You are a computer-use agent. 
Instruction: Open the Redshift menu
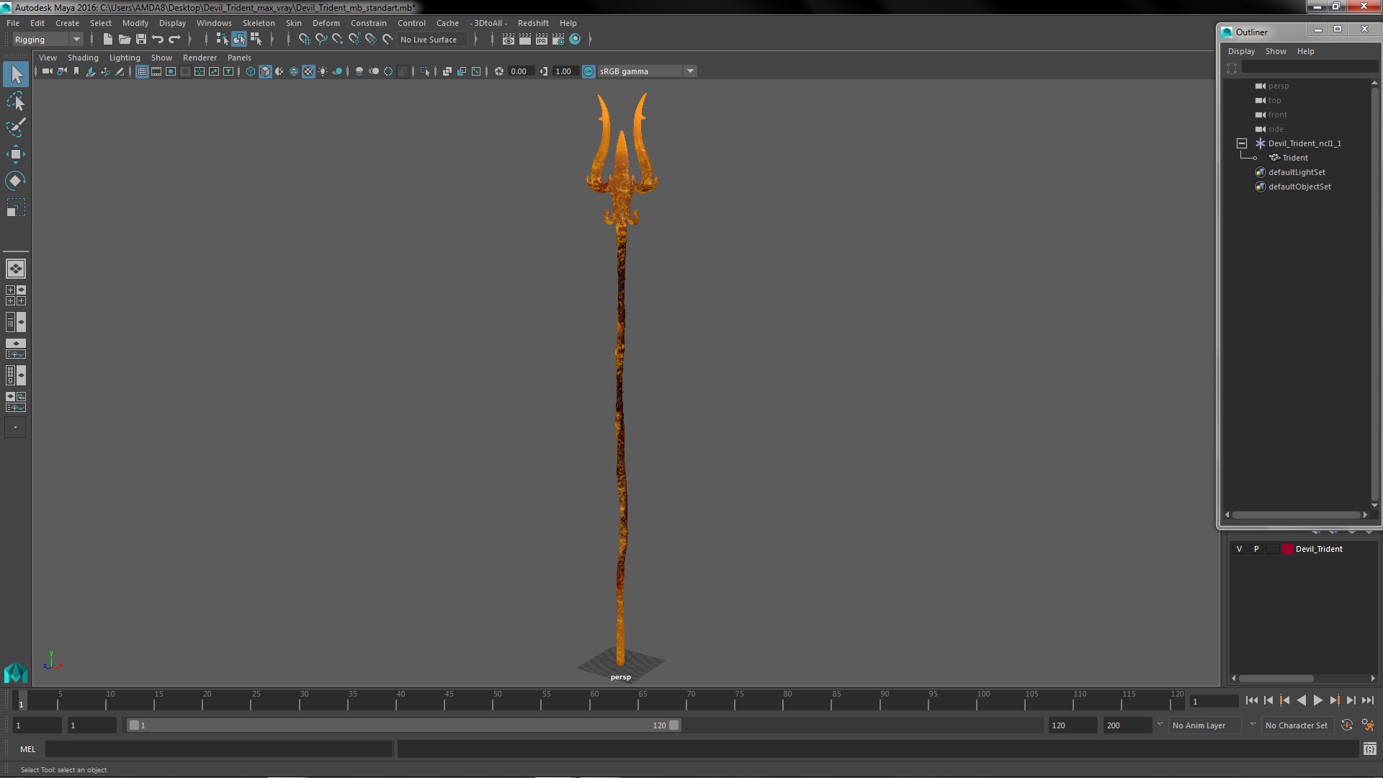click(533, 23)
